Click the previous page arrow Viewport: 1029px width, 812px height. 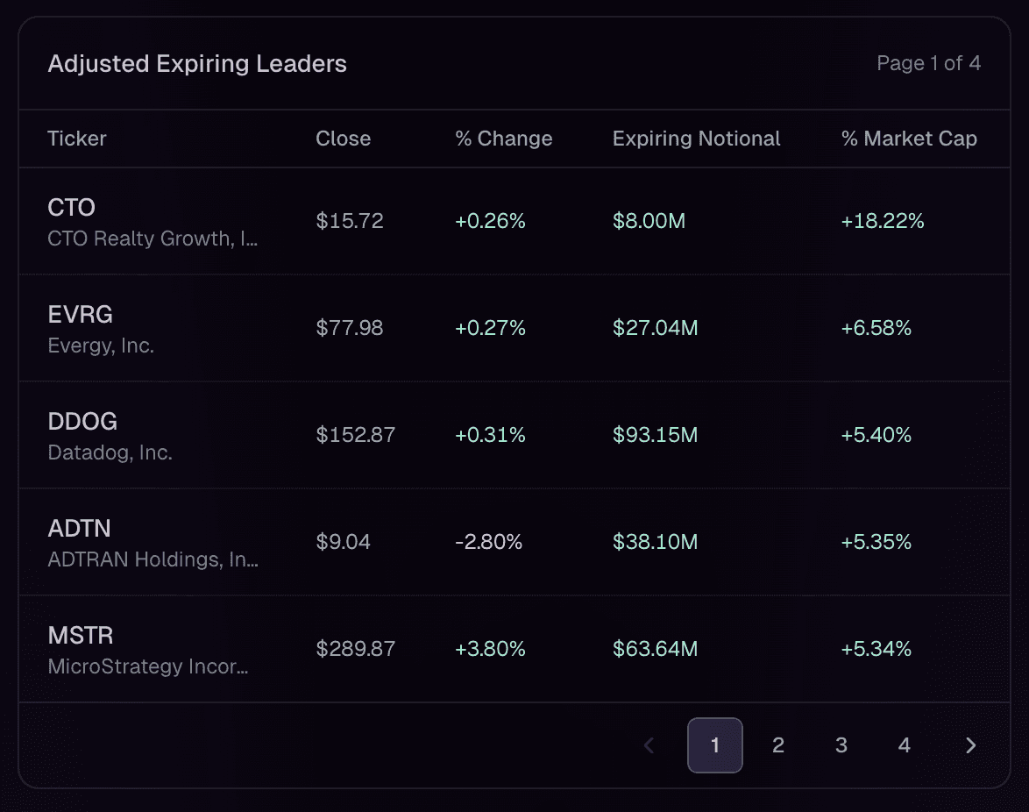649,745
